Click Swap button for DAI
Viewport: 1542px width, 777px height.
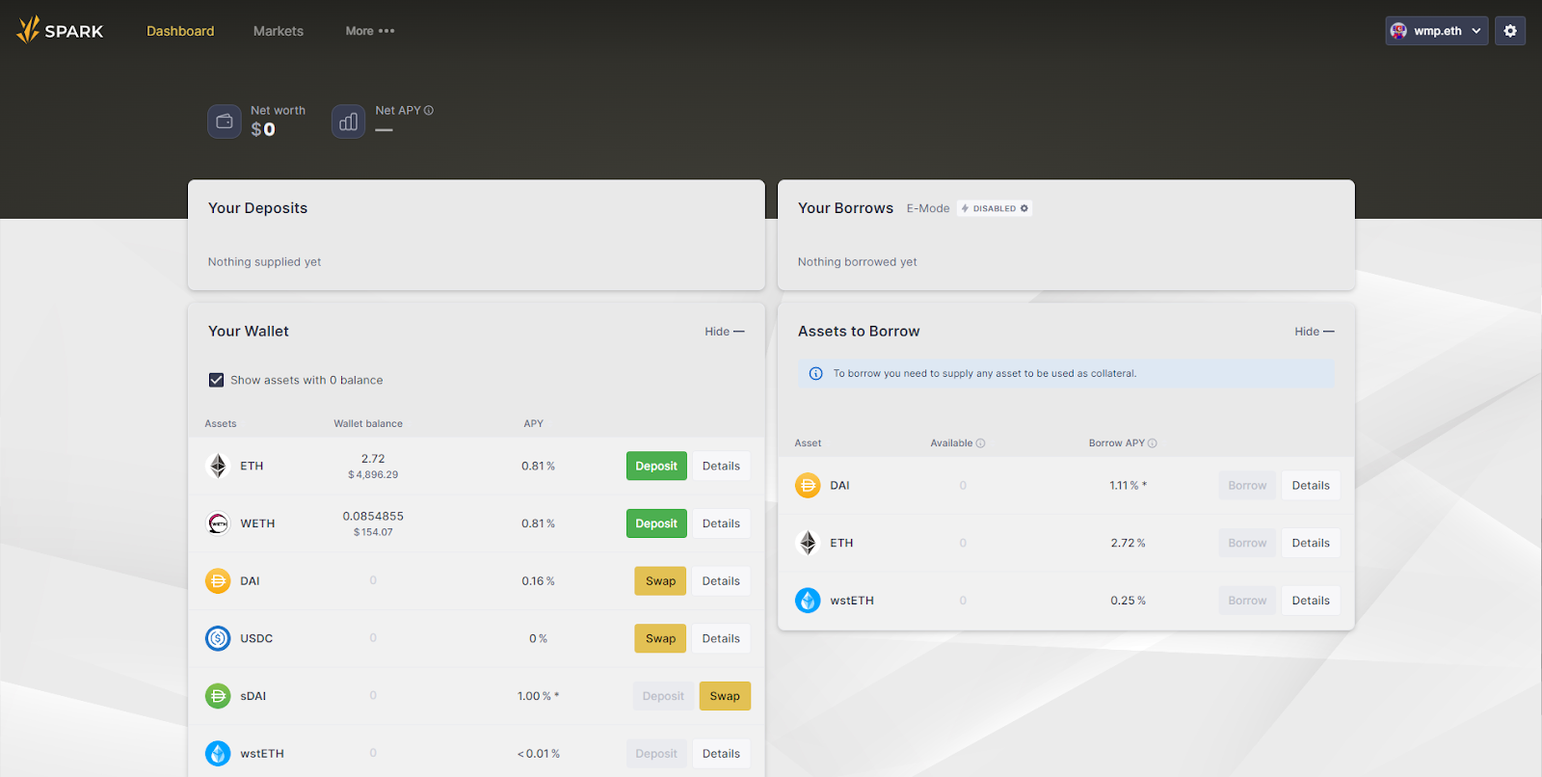click(660, 581)
